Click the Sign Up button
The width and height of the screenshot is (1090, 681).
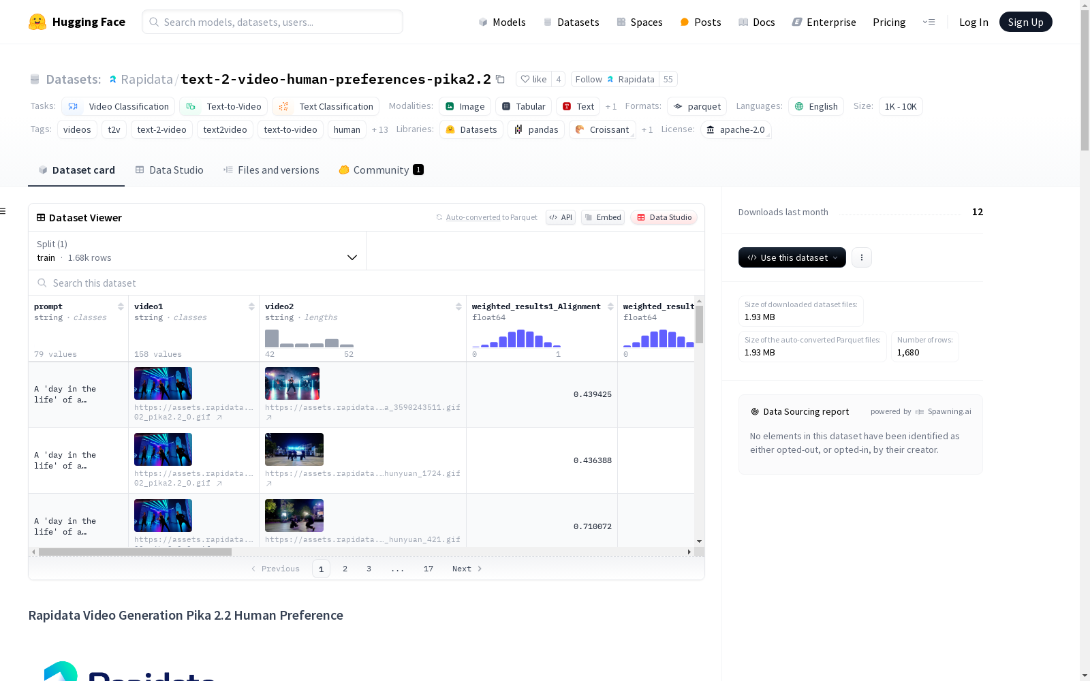pos(1025,22)
